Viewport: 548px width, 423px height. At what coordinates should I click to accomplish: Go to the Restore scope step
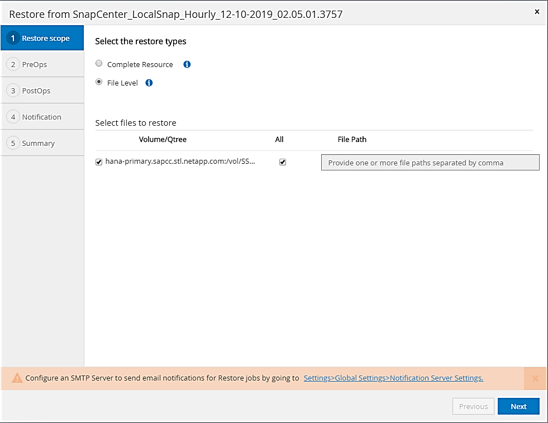pyautogui.click(x=42, y=39)
